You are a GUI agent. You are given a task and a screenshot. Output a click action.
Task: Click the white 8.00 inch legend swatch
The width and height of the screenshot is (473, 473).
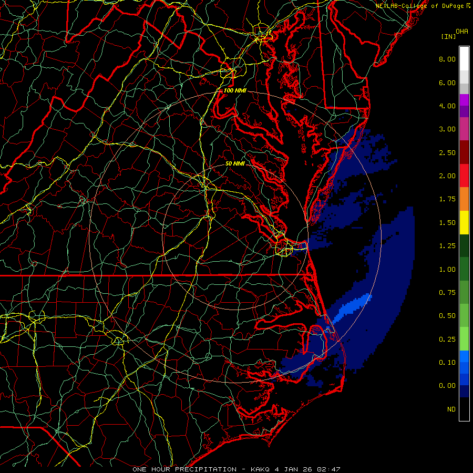tap(464, 59)
